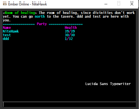Minimize the Ember Online window
Screen dimensions: 139x109
click(x=106, y=4)
